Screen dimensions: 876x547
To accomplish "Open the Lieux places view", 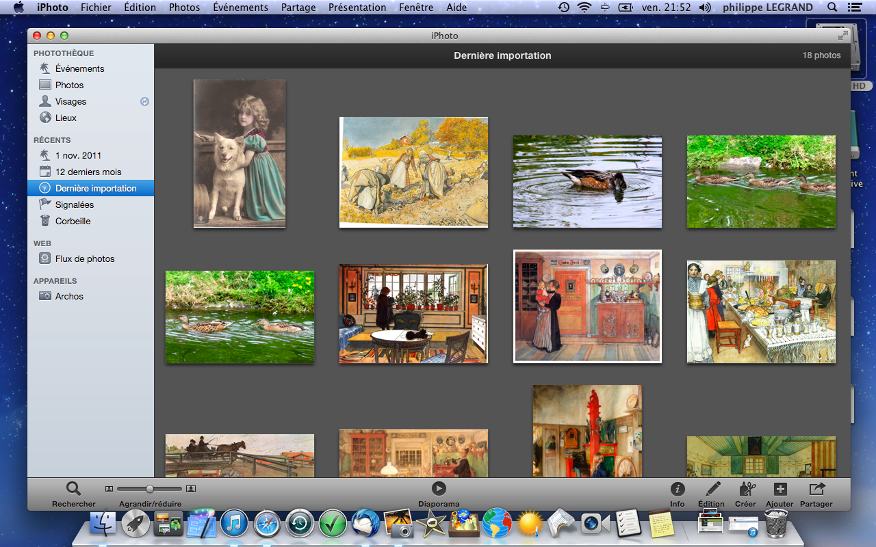I will click(x=66, y=118).
